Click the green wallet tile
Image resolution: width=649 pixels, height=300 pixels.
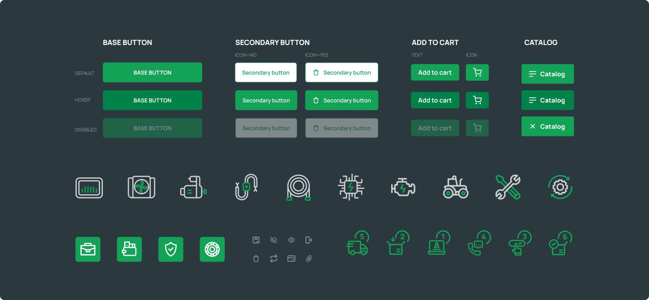(129, 249)
